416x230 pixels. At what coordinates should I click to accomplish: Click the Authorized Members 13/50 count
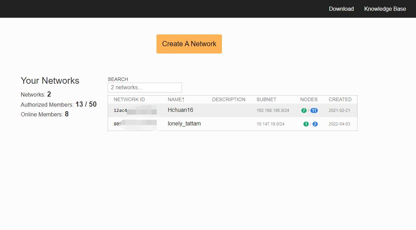(x=86, y=104)
